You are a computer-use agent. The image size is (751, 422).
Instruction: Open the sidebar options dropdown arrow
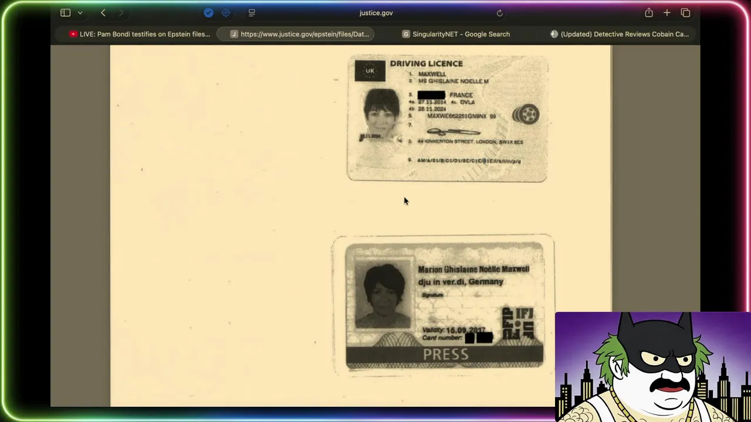tap(80, 13)
